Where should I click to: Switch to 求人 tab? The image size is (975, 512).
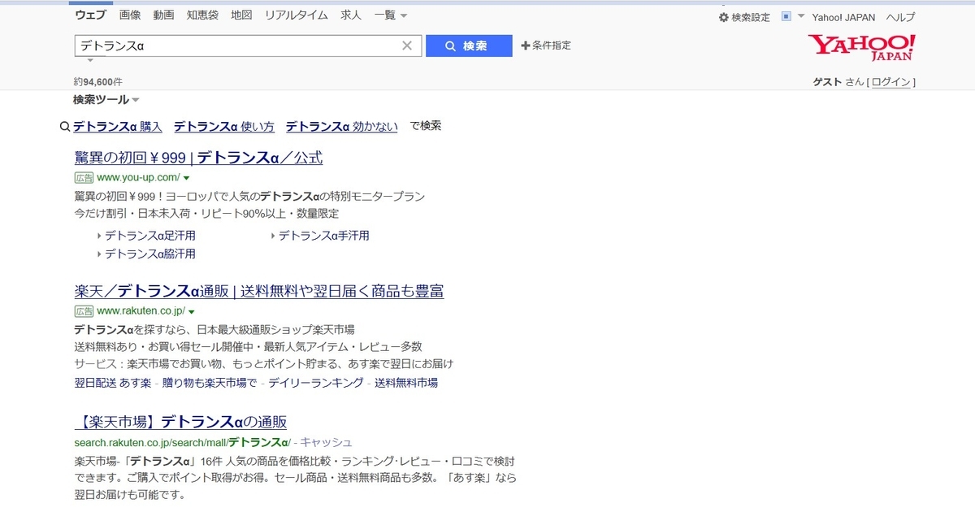click(x=351, y=15)
